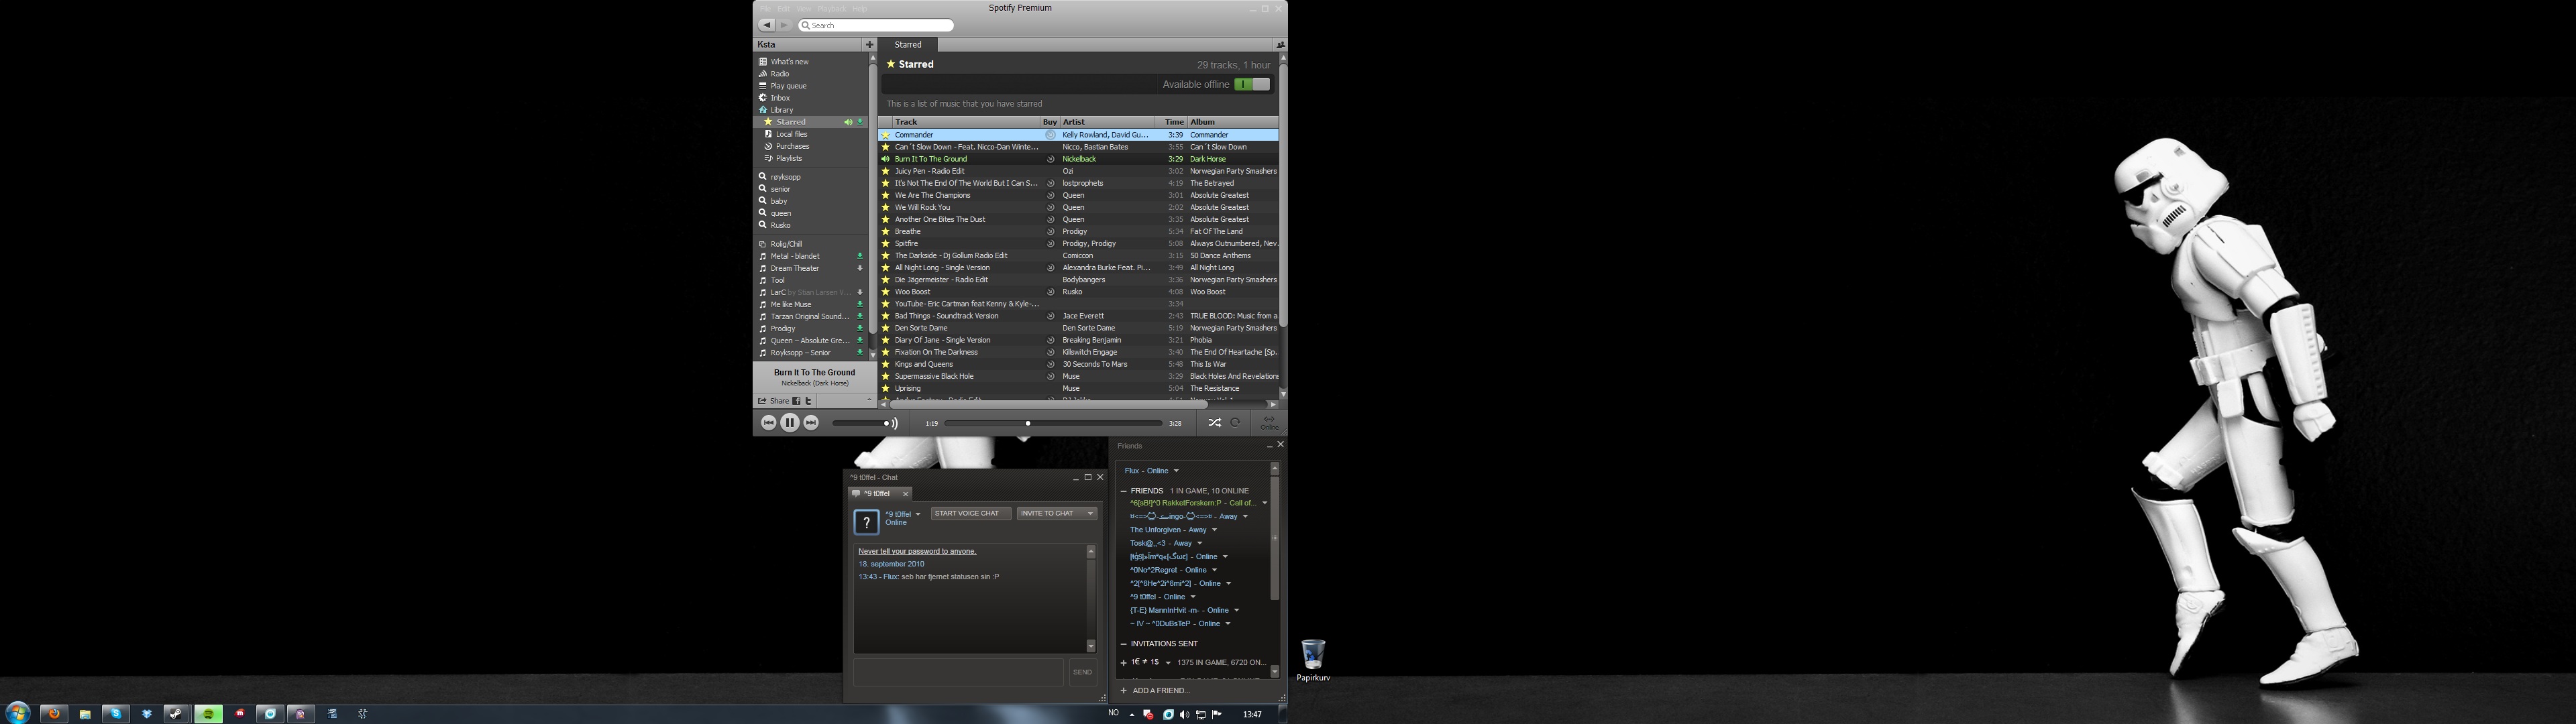2576x724 pixels.
Task: Open Papirkurv recycle bin on desktop
Action: pos(1313,660)
